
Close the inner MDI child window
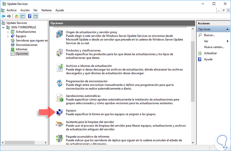click(x=228, y=10)
